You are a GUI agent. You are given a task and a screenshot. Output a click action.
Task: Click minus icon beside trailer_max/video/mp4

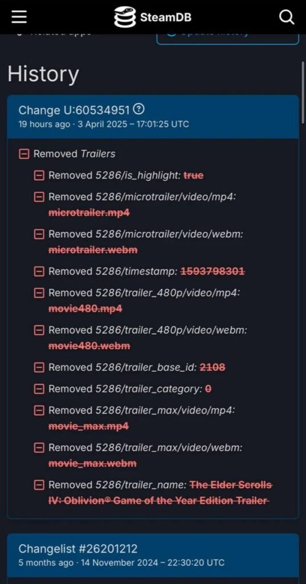pos(39,411)
